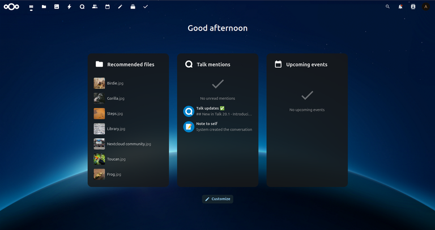
Task: Open the Photos app in top bar
Action: coord(57,7)
